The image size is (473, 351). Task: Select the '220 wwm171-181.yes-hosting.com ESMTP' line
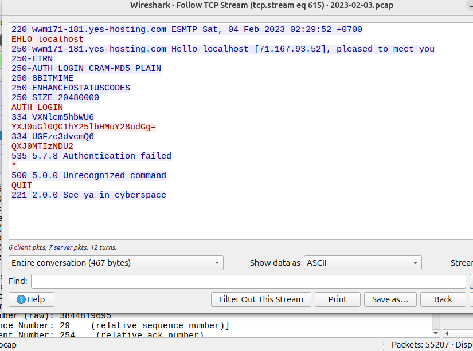tap(187, 30)
